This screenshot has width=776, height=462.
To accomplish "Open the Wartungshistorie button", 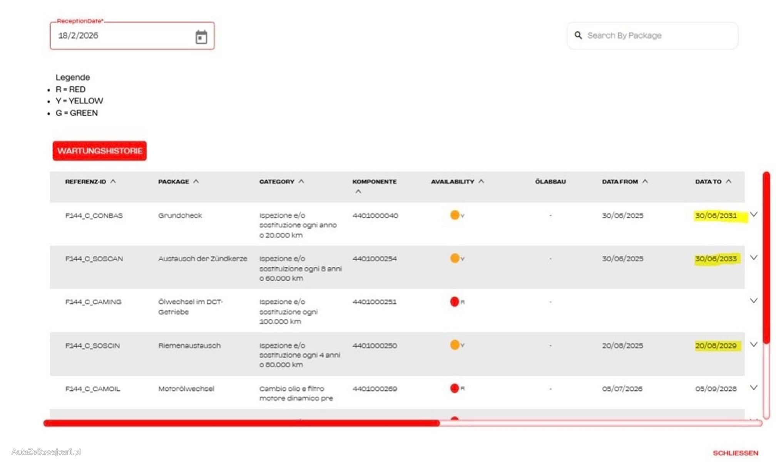I will point(100,151).
